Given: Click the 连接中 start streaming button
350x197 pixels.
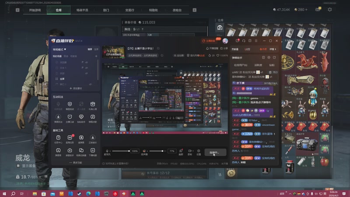Looking at the screenshot, I should pyautogui.click(x=215, y=152).
